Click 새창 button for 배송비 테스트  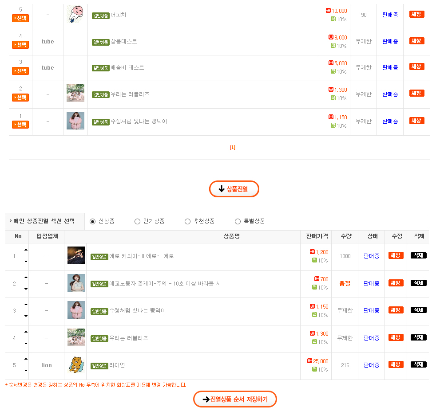tap(416, 67)
